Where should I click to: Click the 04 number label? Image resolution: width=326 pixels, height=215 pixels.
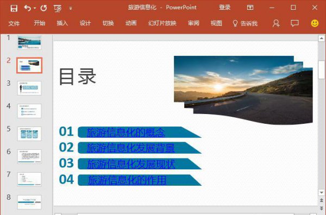[x=66, y=179]
